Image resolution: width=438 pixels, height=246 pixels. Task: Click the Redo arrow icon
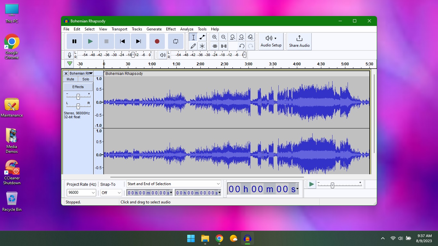251,46
